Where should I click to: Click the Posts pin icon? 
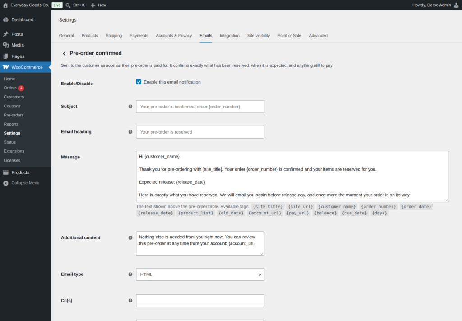(6, 34)
